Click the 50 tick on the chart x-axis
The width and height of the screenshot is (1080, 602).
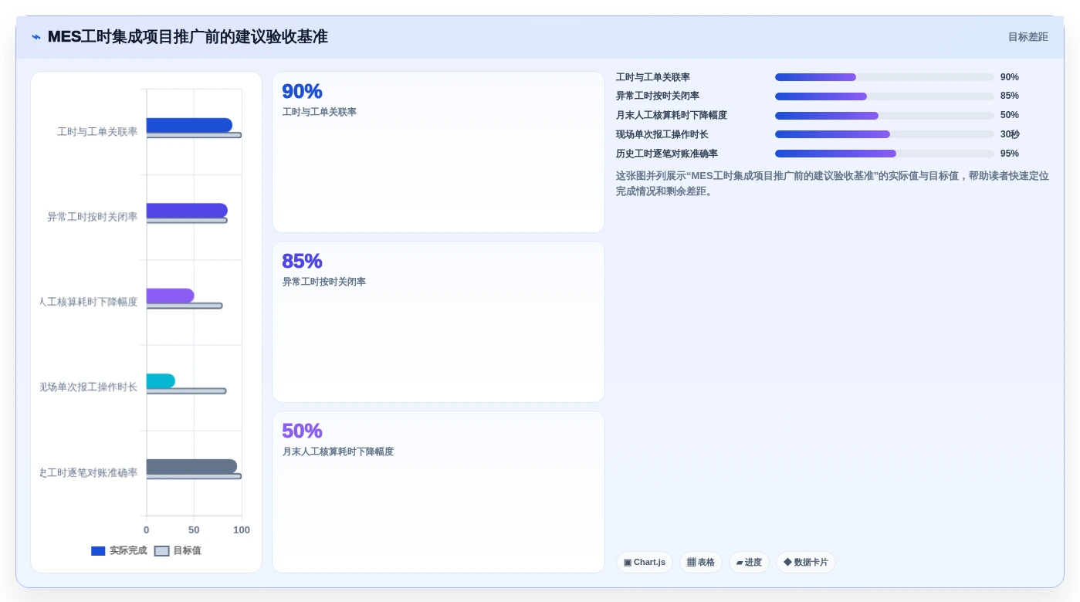coord(194,530)
